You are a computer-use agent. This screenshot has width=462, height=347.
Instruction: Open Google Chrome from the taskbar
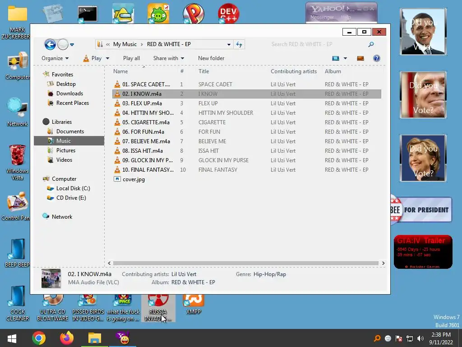click(x=39, y=338)
